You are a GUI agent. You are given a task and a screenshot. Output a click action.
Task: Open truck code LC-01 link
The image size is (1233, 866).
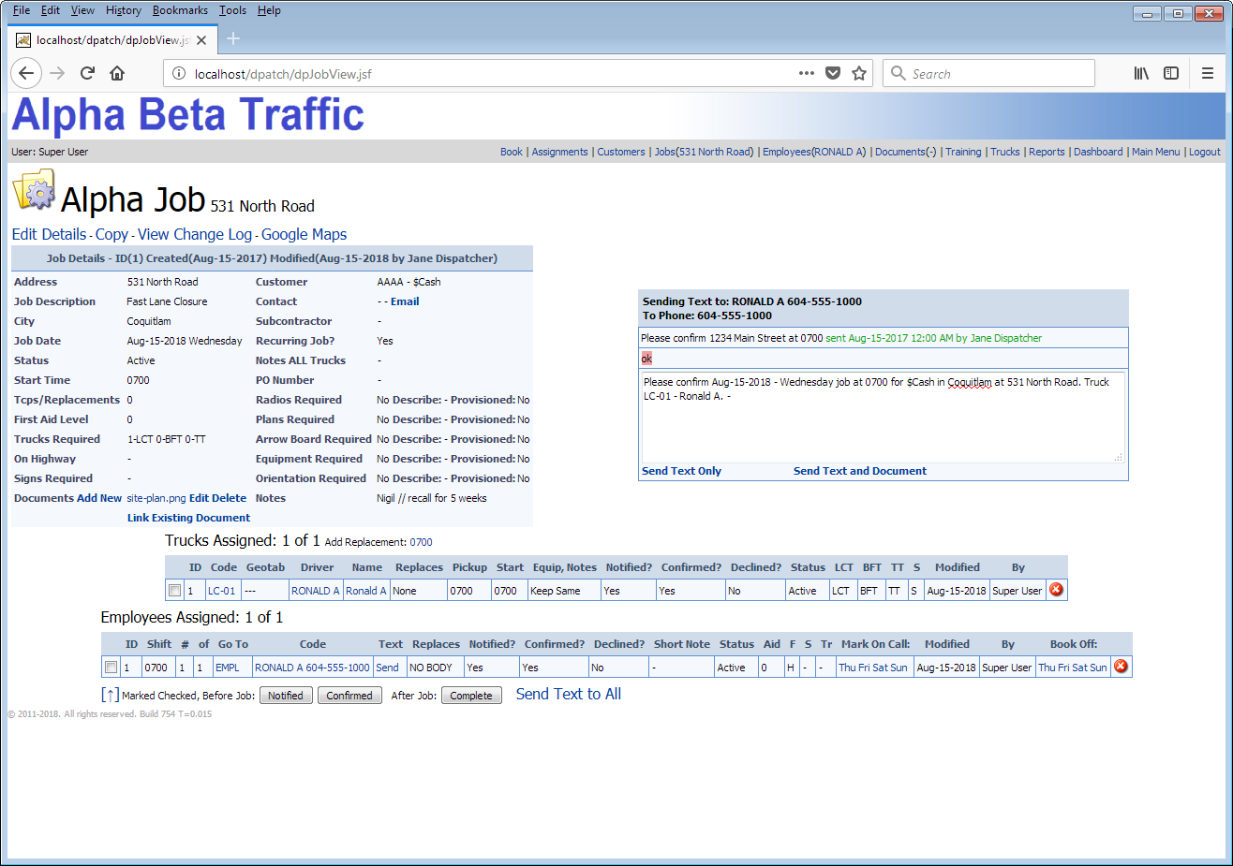click(221, 591)
